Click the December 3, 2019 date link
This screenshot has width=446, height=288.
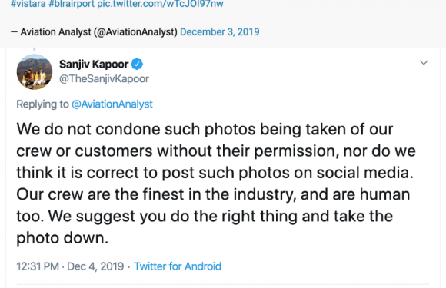220,31
